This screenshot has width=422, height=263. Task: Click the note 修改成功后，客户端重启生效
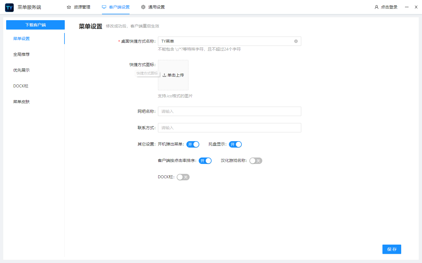(132, 26)
